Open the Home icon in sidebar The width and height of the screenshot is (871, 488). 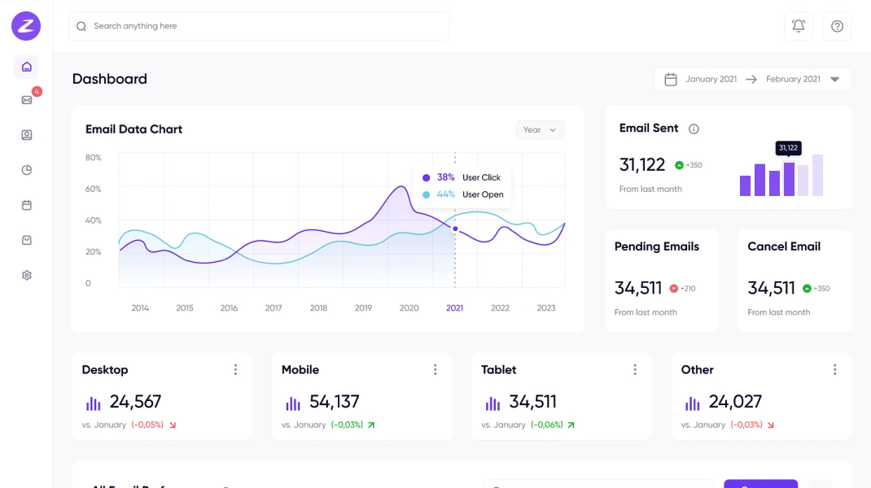pyautogui.click(x=26, y=67)
